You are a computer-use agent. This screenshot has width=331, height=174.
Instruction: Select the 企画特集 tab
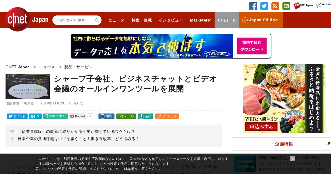coord(284,144)
